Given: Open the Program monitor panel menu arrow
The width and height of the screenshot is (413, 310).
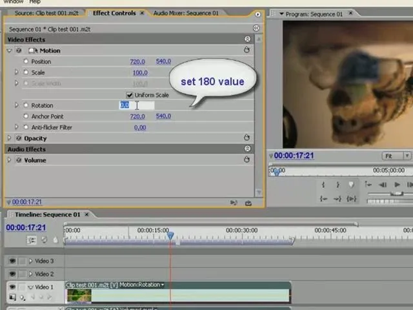Looking at the screenshot, I should click(x=281, y=14).
